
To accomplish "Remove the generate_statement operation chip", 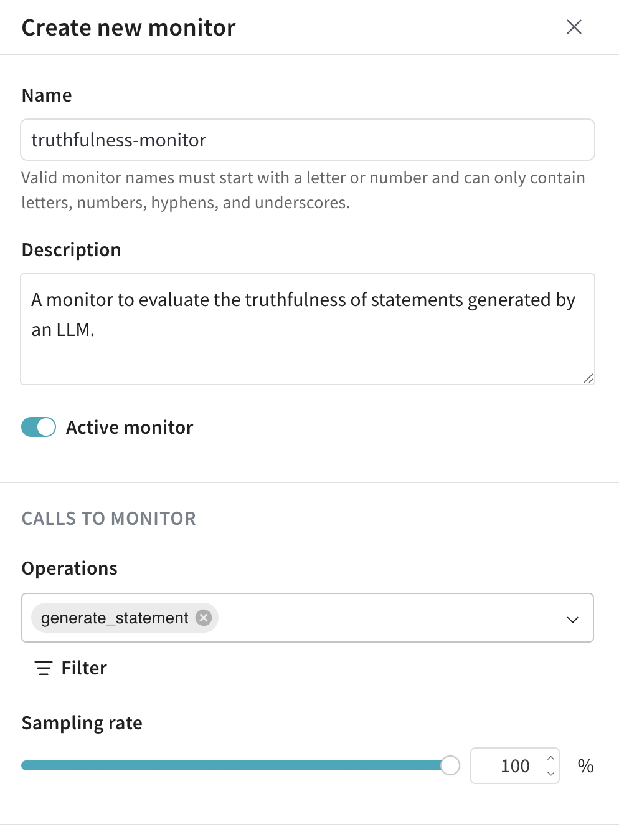I will click(x=204, y=617).
